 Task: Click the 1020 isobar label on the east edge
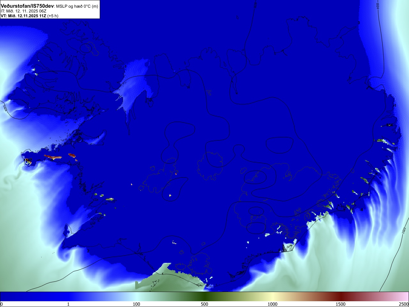(404, 230)
